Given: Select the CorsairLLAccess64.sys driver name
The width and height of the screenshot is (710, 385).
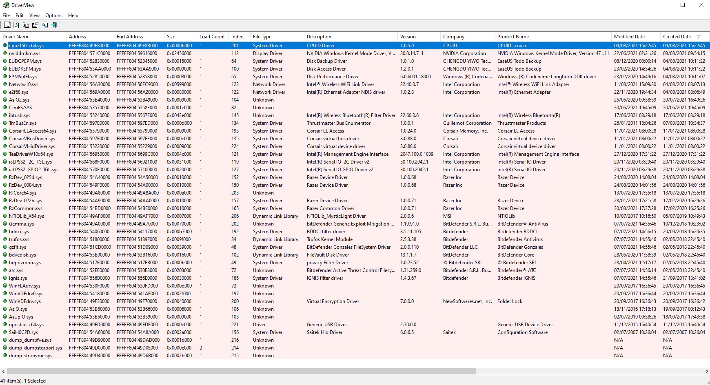Looking at the screenshot, I should pyautogui.click(x=33, y=131).
